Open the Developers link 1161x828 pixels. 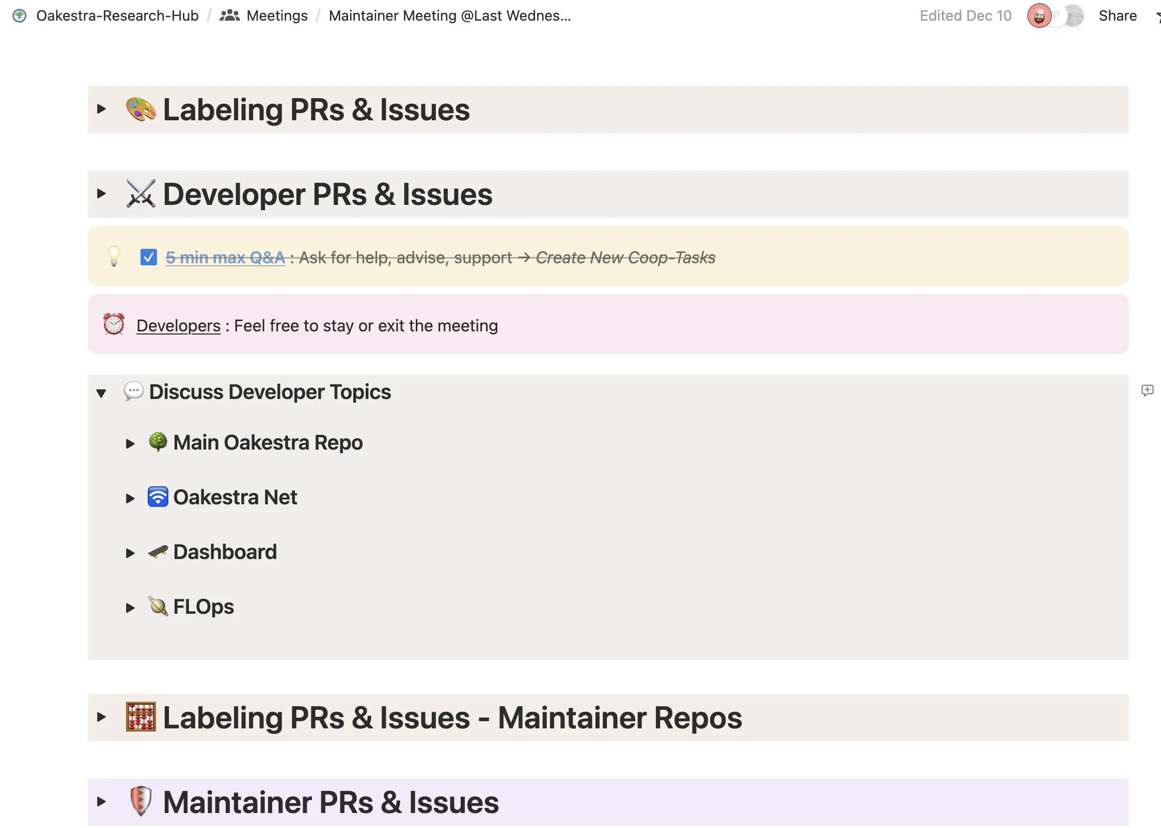[178, 326]
